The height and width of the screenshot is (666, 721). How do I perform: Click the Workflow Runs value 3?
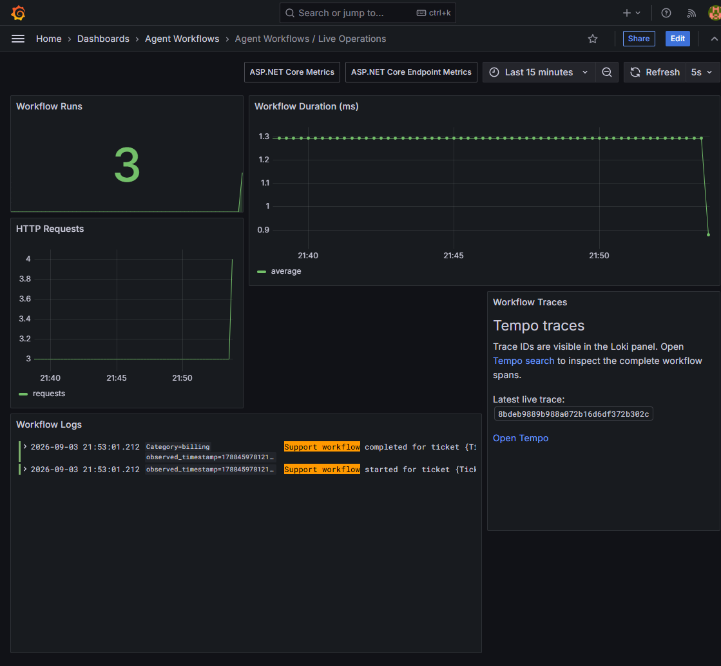[126, 164]
